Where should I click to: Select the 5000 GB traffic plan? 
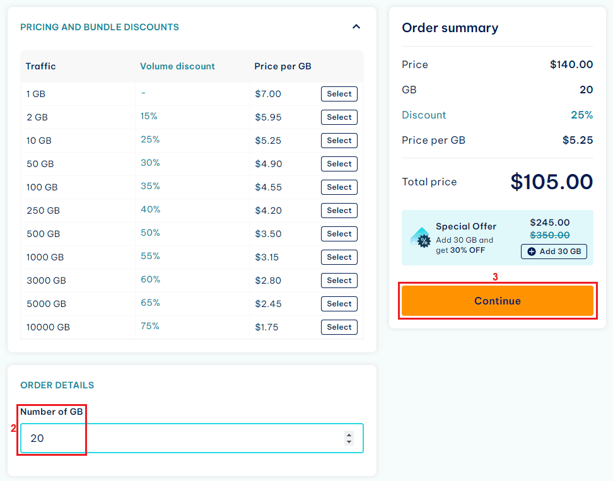(x=339, y=304)
